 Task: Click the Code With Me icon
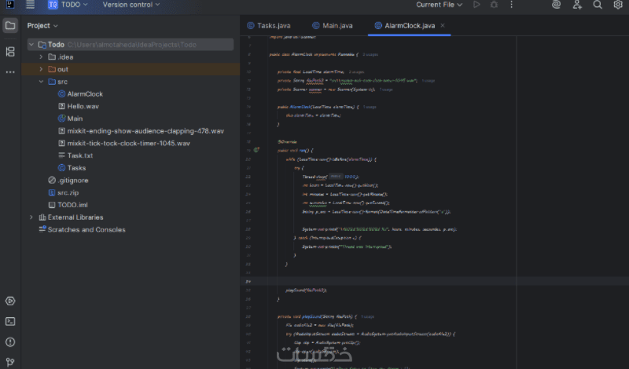(x=577, y=5)
